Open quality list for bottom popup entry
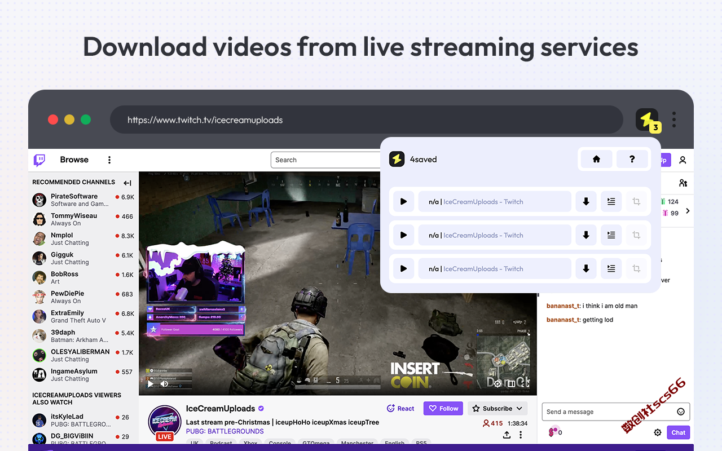 (611, 269)
